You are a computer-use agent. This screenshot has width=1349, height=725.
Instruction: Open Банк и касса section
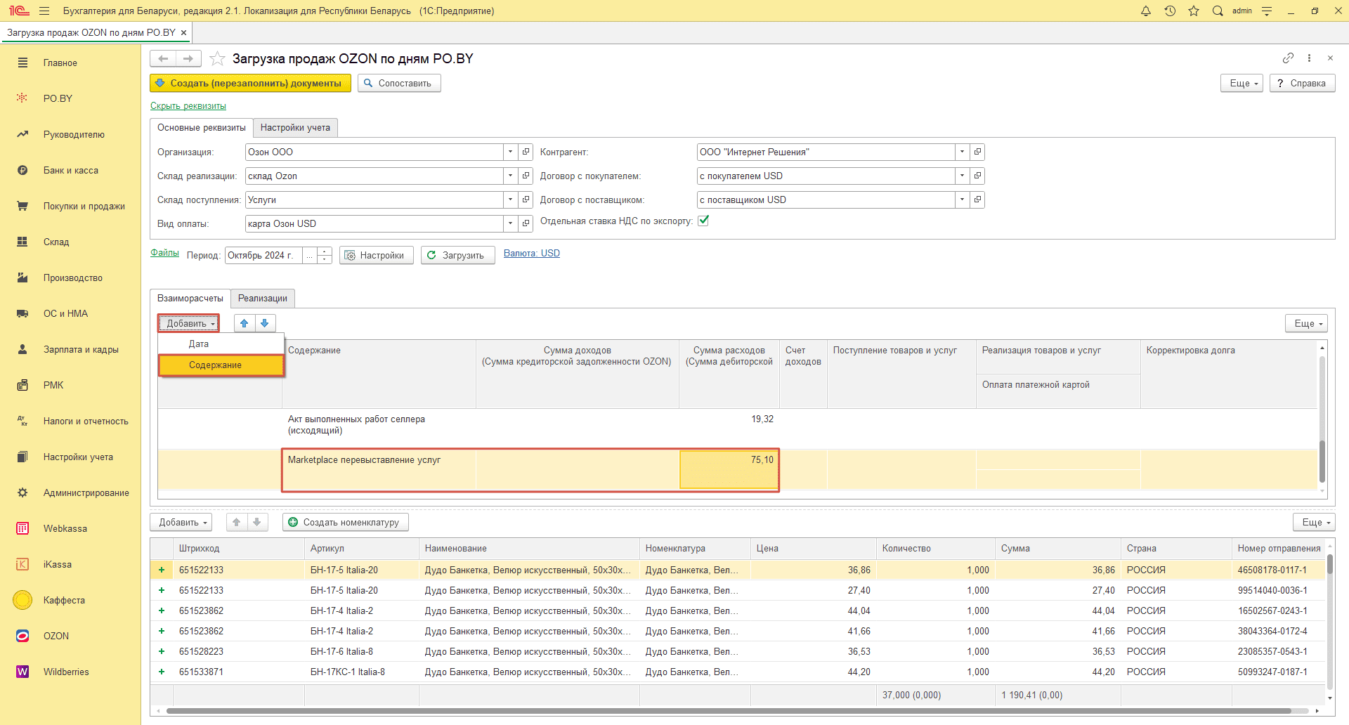(x=70, y=170)
